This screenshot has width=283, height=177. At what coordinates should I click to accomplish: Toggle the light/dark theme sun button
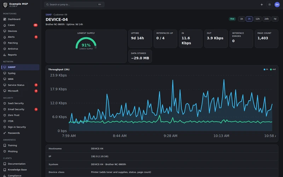(270, 5)
